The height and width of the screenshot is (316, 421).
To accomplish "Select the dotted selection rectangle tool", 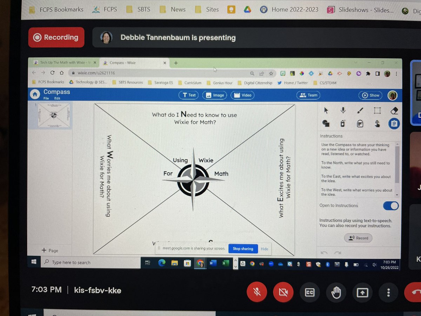I will 377,111.
